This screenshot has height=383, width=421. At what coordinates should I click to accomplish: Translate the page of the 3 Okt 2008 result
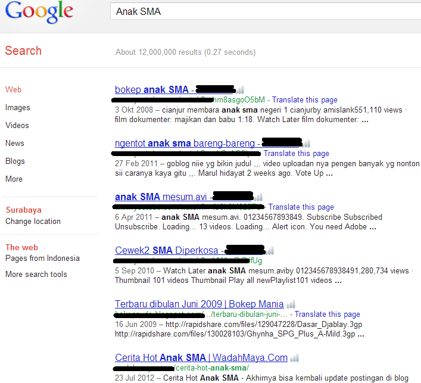click(305, 100)
